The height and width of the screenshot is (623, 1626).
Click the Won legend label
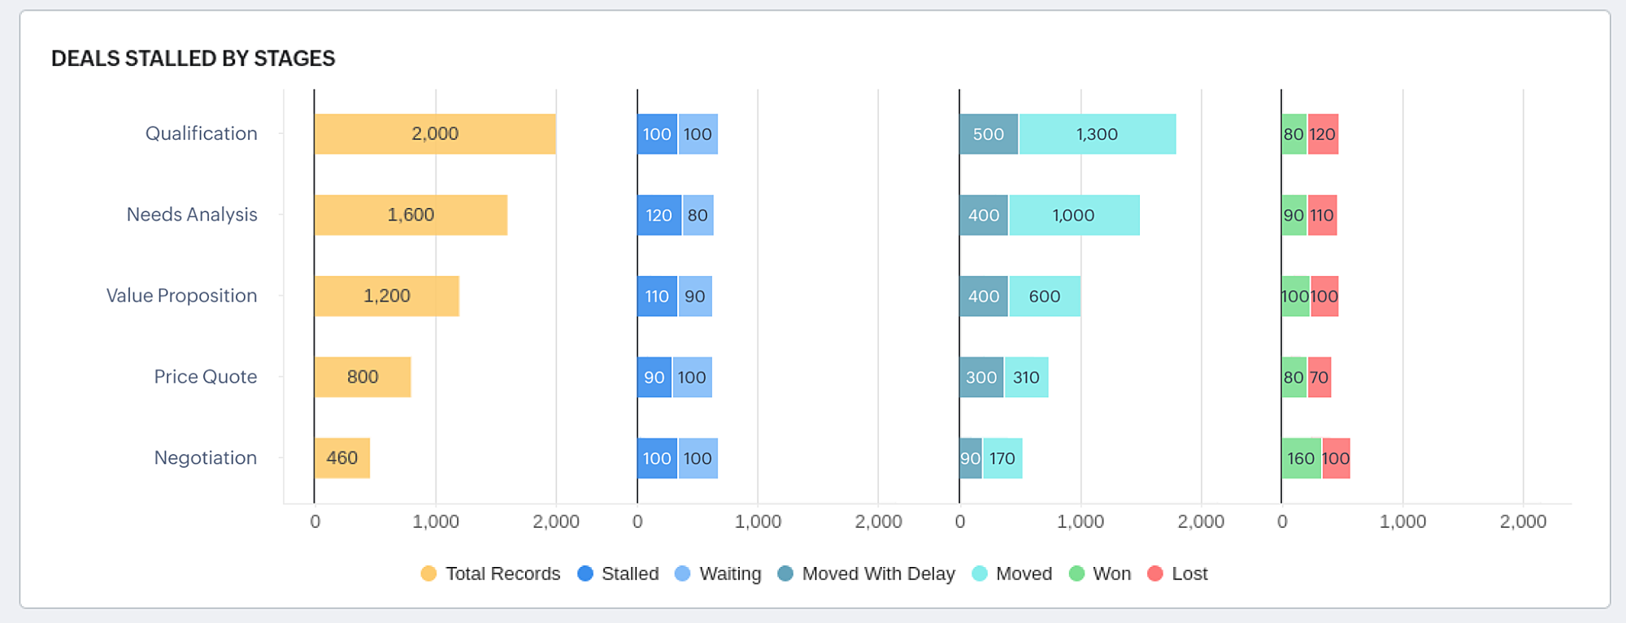(x=1111, y=573)
